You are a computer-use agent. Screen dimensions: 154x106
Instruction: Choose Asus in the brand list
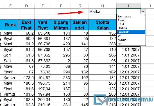(131, 20)
